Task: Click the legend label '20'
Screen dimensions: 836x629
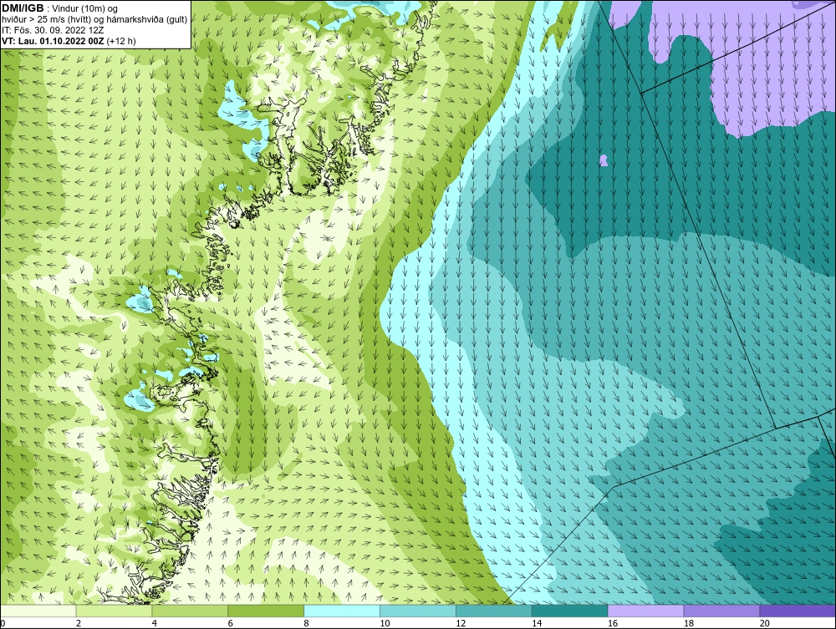Action: coord(765,623)
